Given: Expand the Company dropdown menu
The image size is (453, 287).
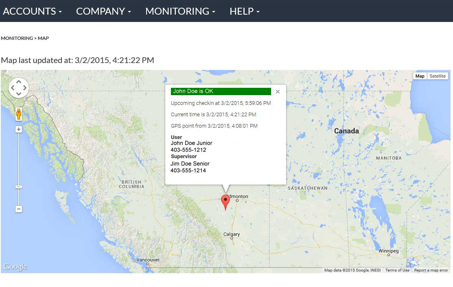Looking at the screenshot, I should tap(103, 11).
